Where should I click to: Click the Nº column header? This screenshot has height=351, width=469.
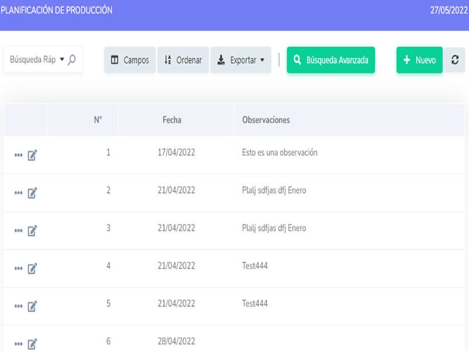coord(98,120)
